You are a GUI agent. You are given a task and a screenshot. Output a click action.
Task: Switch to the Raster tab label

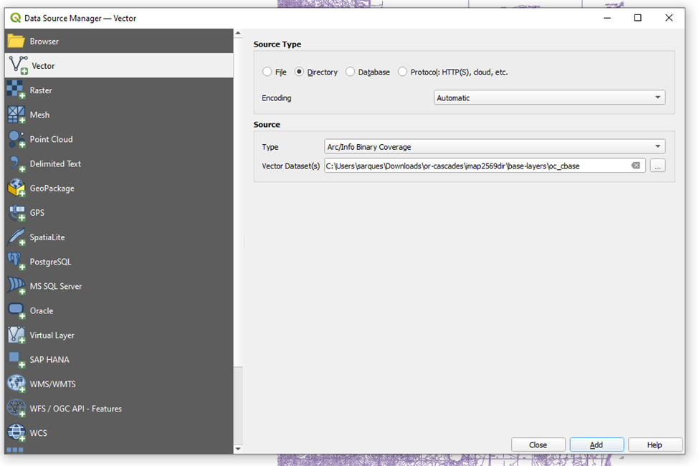pyautogui.click(x=41, y=90)
